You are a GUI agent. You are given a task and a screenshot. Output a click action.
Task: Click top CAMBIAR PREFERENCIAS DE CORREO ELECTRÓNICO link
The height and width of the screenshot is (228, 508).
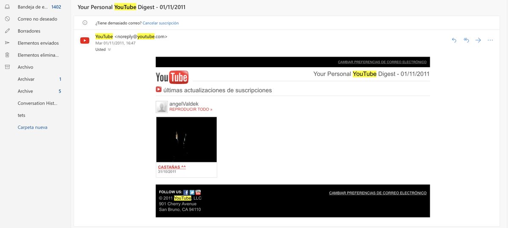(x=382, y=62)
